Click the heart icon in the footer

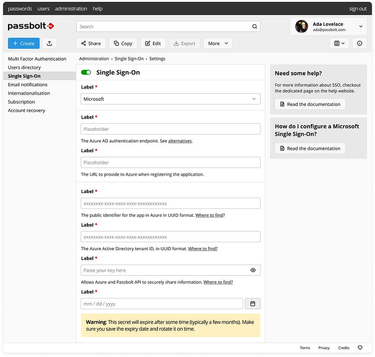click(x=360, y=348)
